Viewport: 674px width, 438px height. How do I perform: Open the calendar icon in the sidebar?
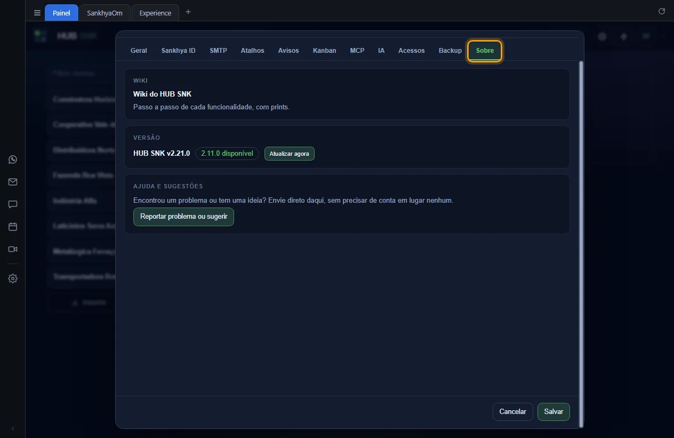click(13, 227)
